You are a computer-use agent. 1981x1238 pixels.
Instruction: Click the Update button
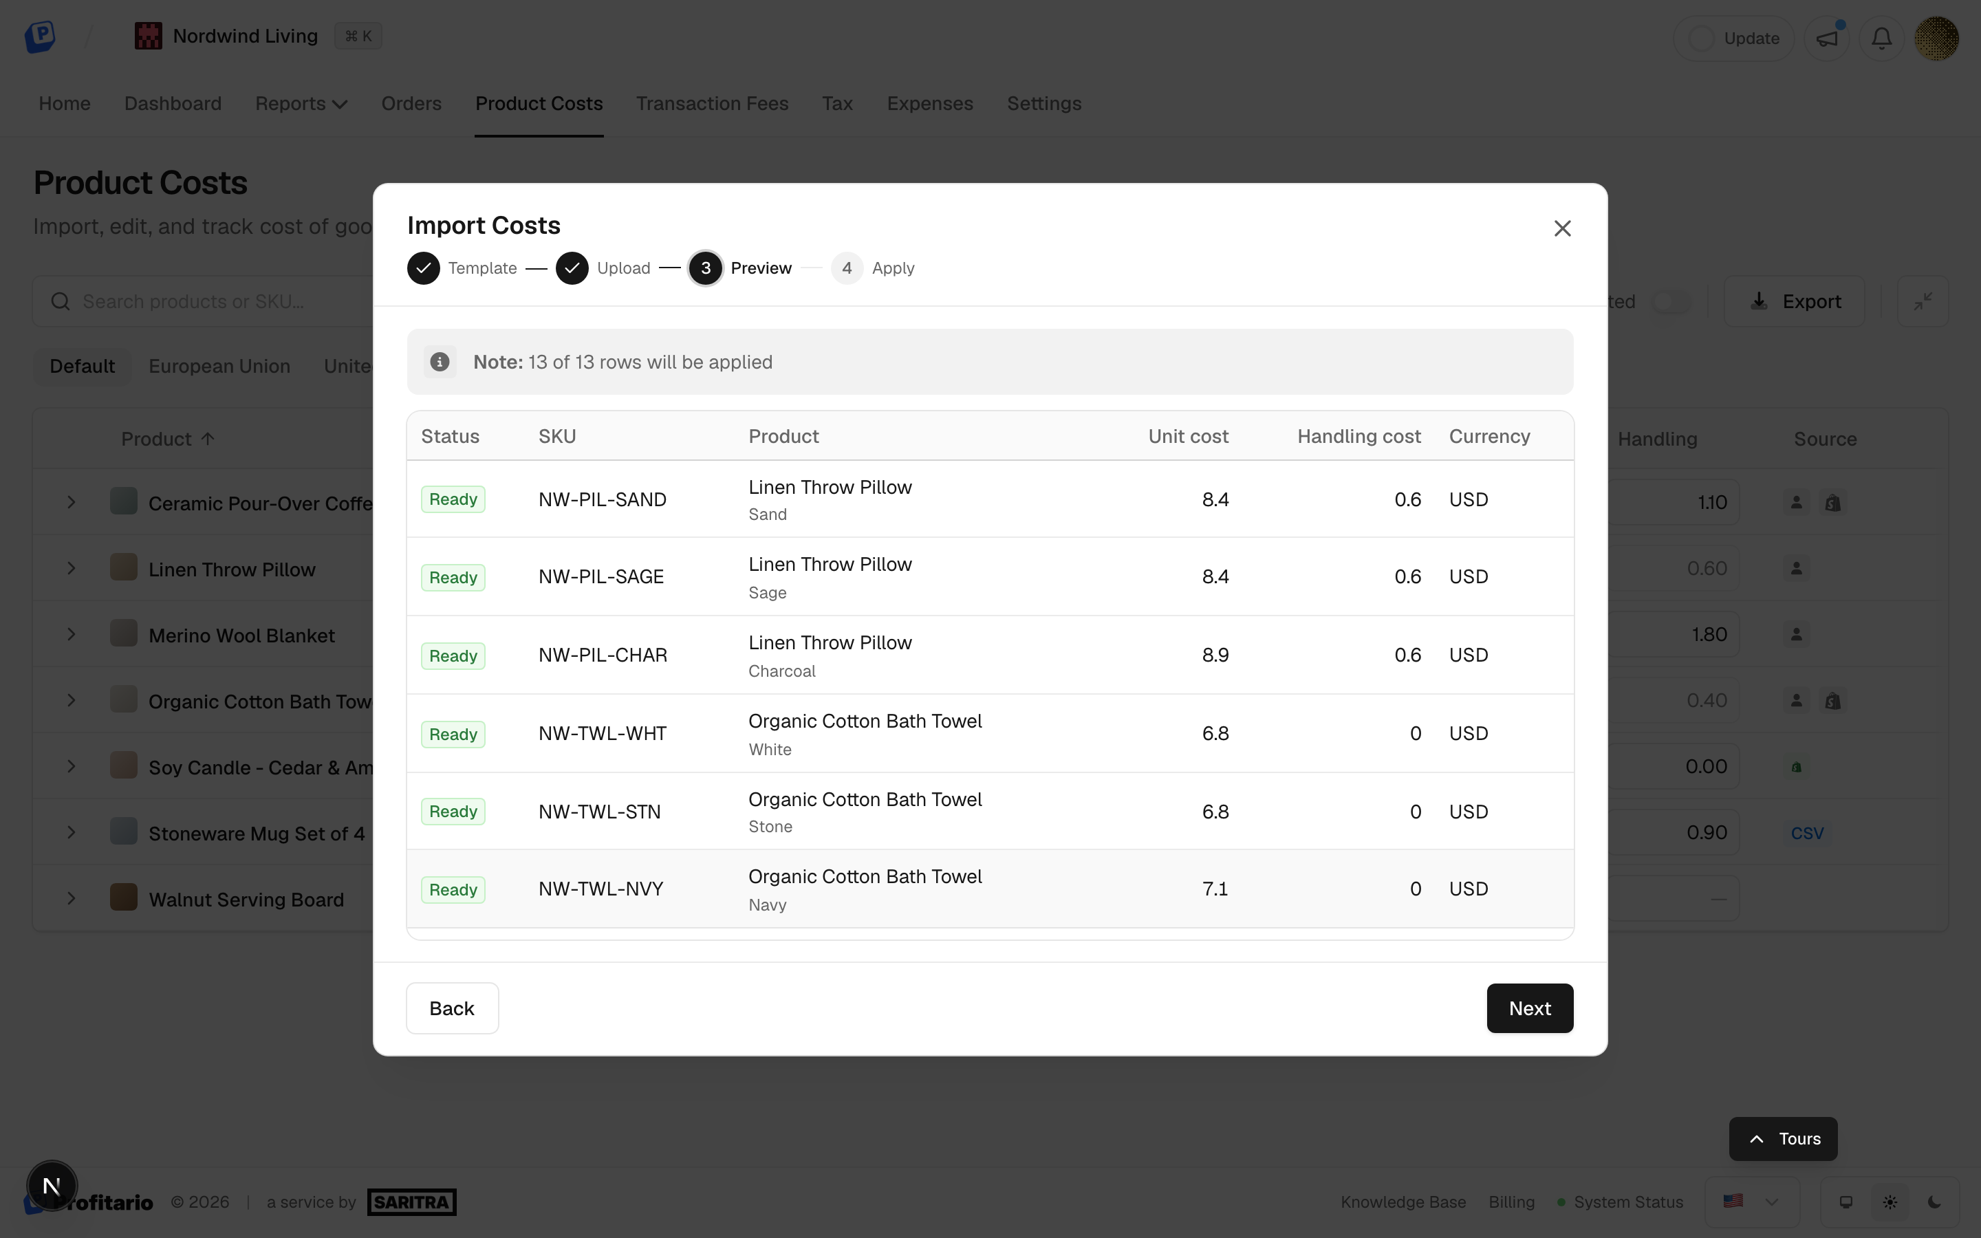1734,39
